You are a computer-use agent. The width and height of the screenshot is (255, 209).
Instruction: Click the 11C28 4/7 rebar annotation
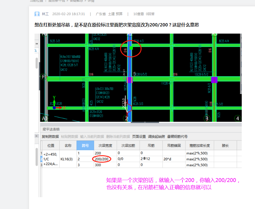pyautogui.click(x=167, y=83)
